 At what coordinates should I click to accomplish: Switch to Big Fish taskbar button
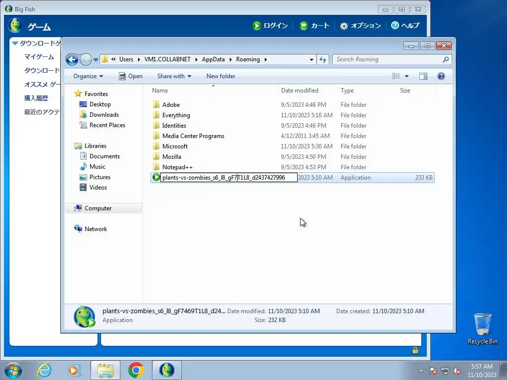(x=167, y=370)
